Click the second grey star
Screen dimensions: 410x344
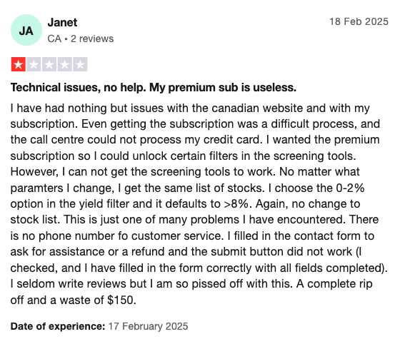pyautogui.click(x=34, y=64)
